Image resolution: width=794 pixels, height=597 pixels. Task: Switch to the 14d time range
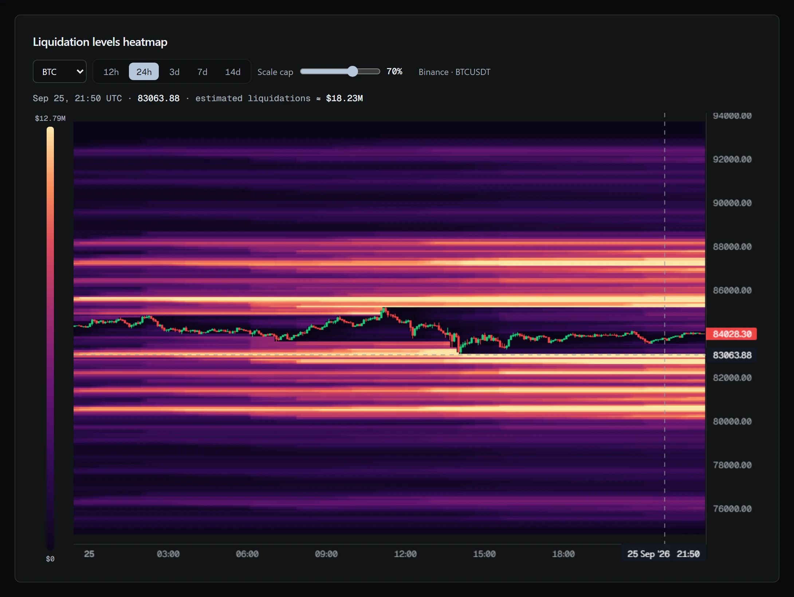pyautogui.click(x=233, y=72)
